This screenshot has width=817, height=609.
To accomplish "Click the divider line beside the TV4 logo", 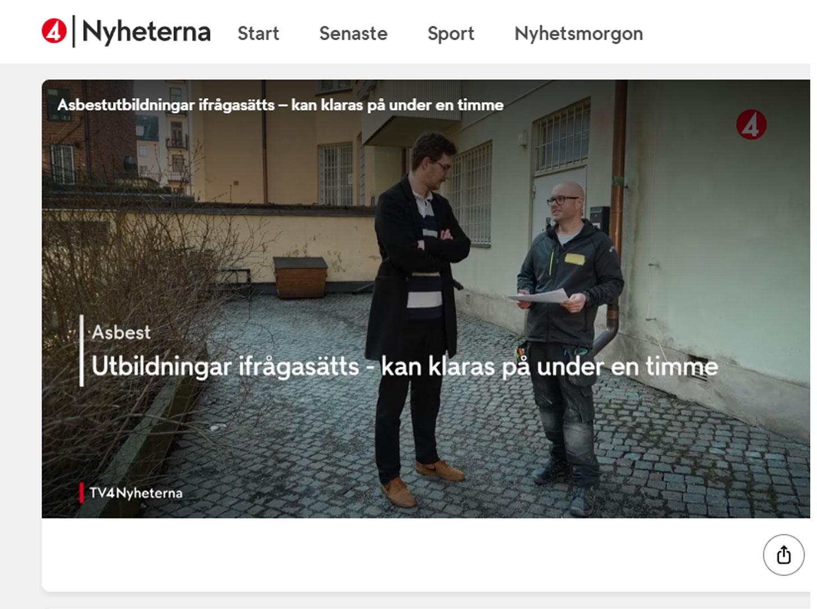I will 74,31.
